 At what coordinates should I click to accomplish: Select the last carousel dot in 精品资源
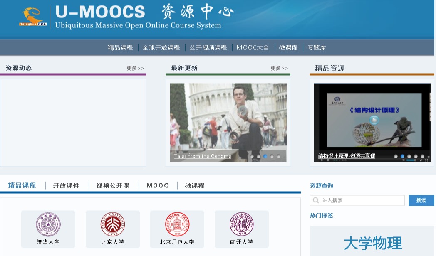point(422,157)
